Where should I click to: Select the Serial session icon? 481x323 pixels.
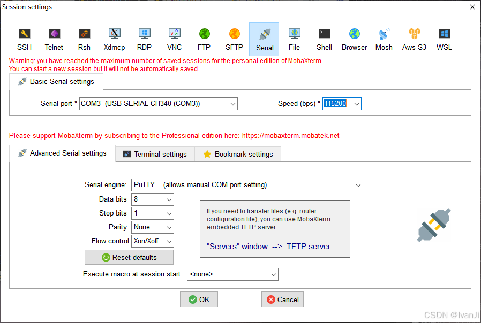265,40
